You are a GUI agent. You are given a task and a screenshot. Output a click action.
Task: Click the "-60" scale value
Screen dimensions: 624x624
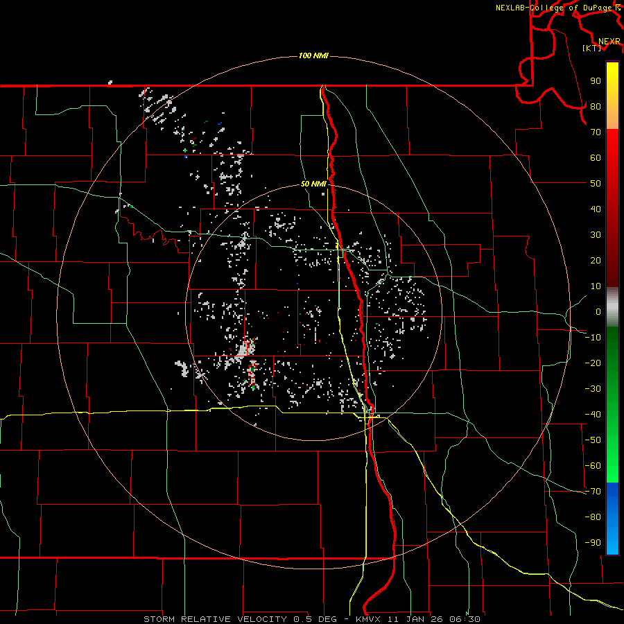(x=593, y=466)
